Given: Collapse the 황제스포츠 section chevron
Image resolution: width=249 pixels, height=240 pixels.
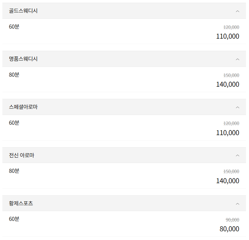Looking at the screenshot, I should coord(238,204).
